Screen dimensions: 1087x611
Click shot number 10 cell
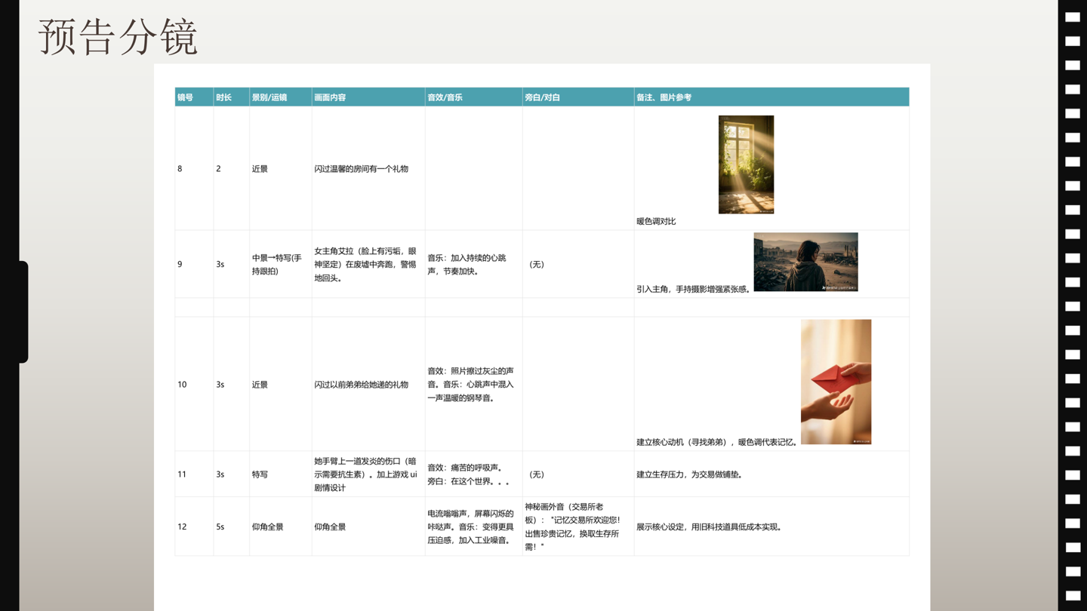point(194,384)
